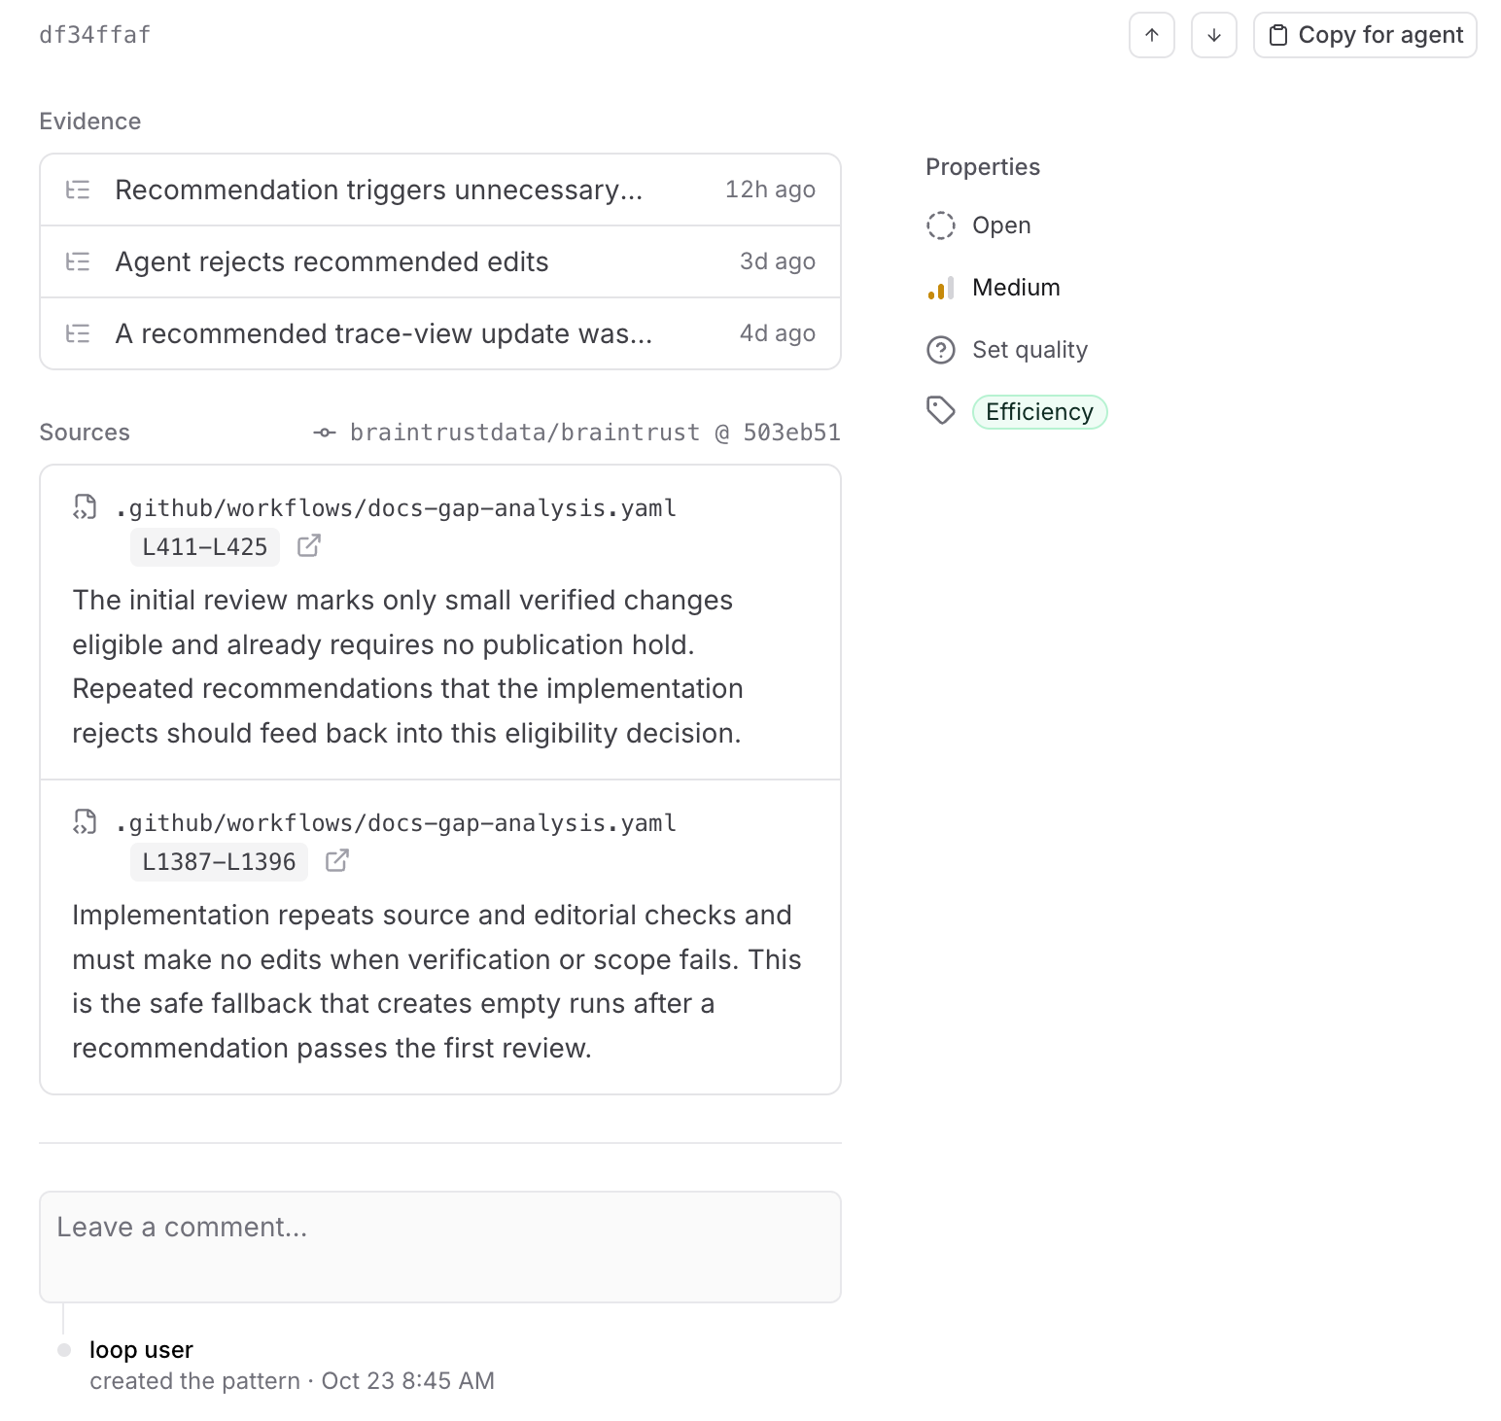Open the 'Recommendation triggers unnecessary...' evidence item

[x=440, y=190]
